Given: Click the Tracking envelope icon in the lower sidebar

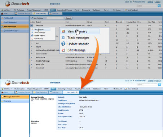Looking at the screenshot, I should (3, 101).
